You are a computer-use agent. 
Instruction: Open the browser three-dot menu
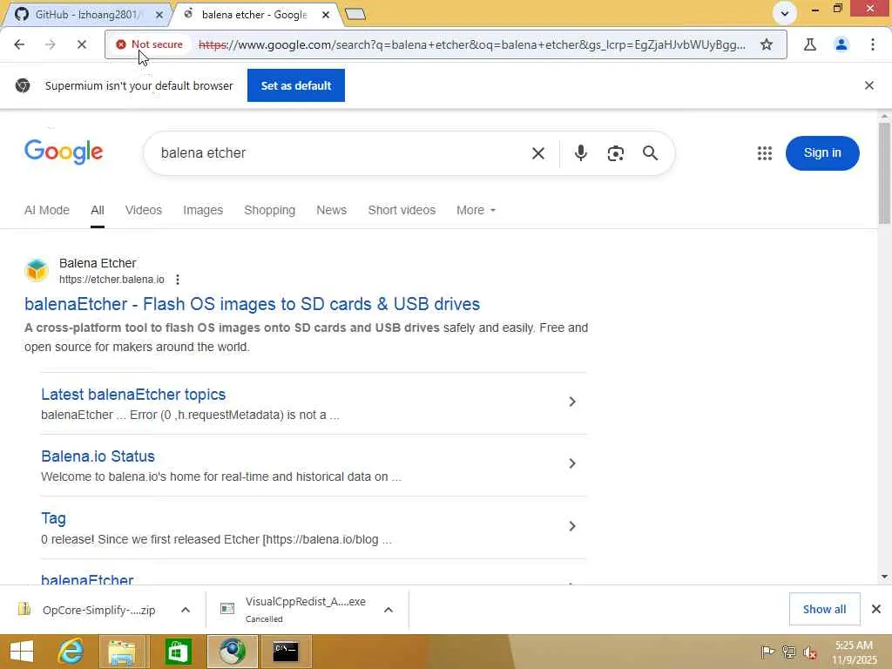[x=873, y=44]
